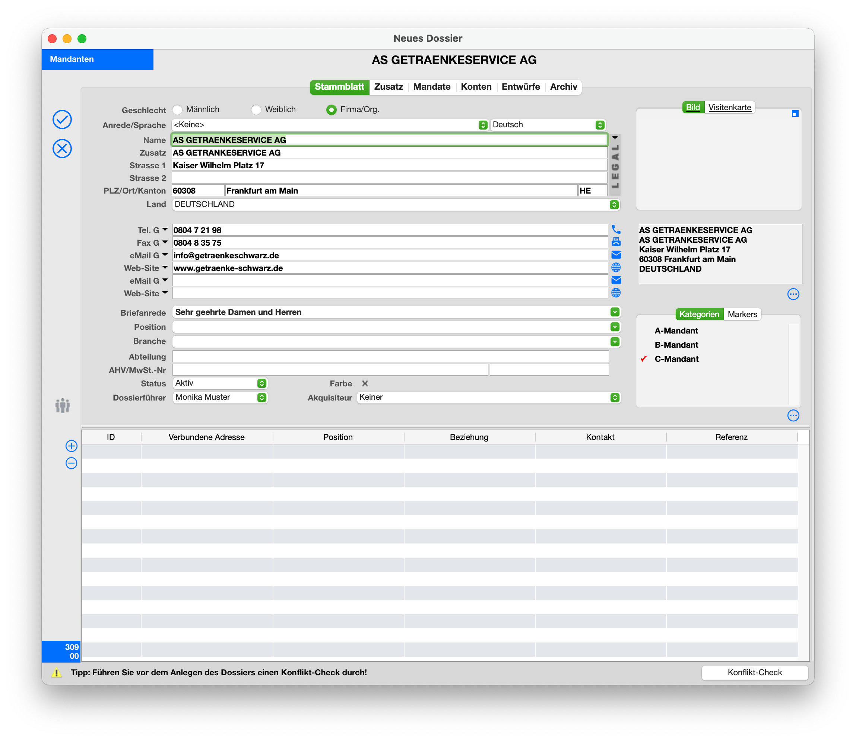Click small blue square in image panel
This screenshot has width=856, height=740.
coord(795,114)
